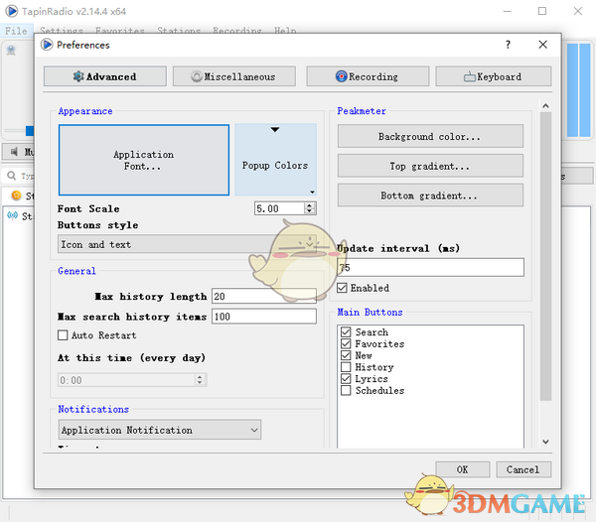
Task: Switch to the Miscellaneous tab
Action: (234, 76)
